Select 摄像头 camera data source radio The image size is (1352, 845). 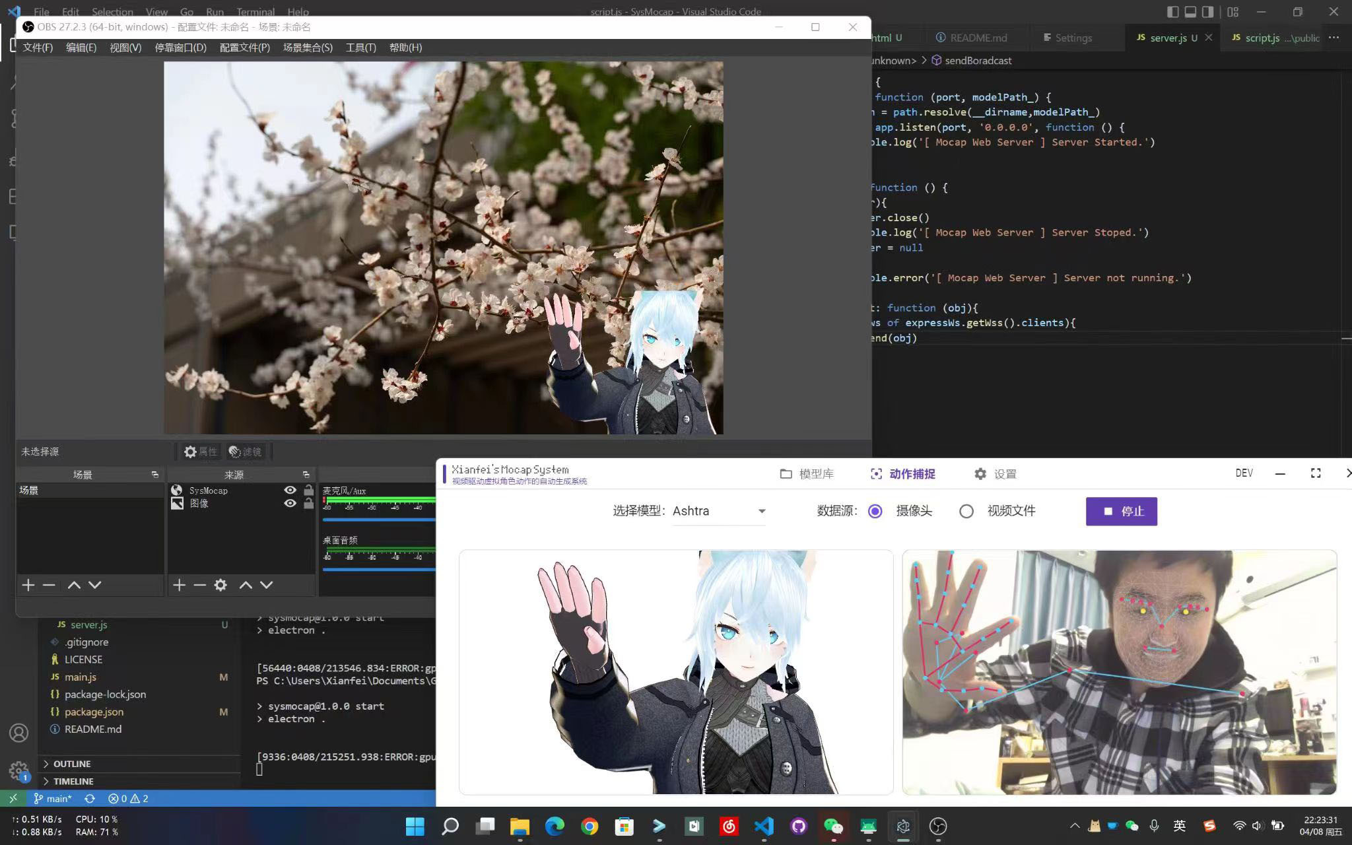point(875,511)
